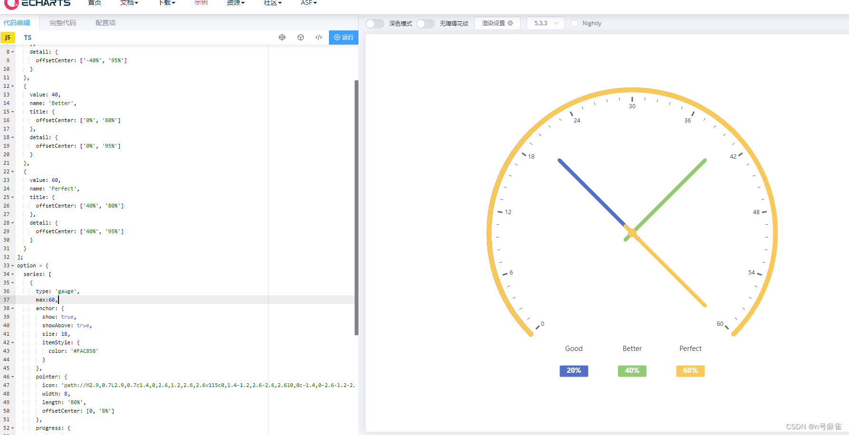Open the 社区 dropdown menu
The width and height of the screenshot is (849, 435).
coord(273,3)
